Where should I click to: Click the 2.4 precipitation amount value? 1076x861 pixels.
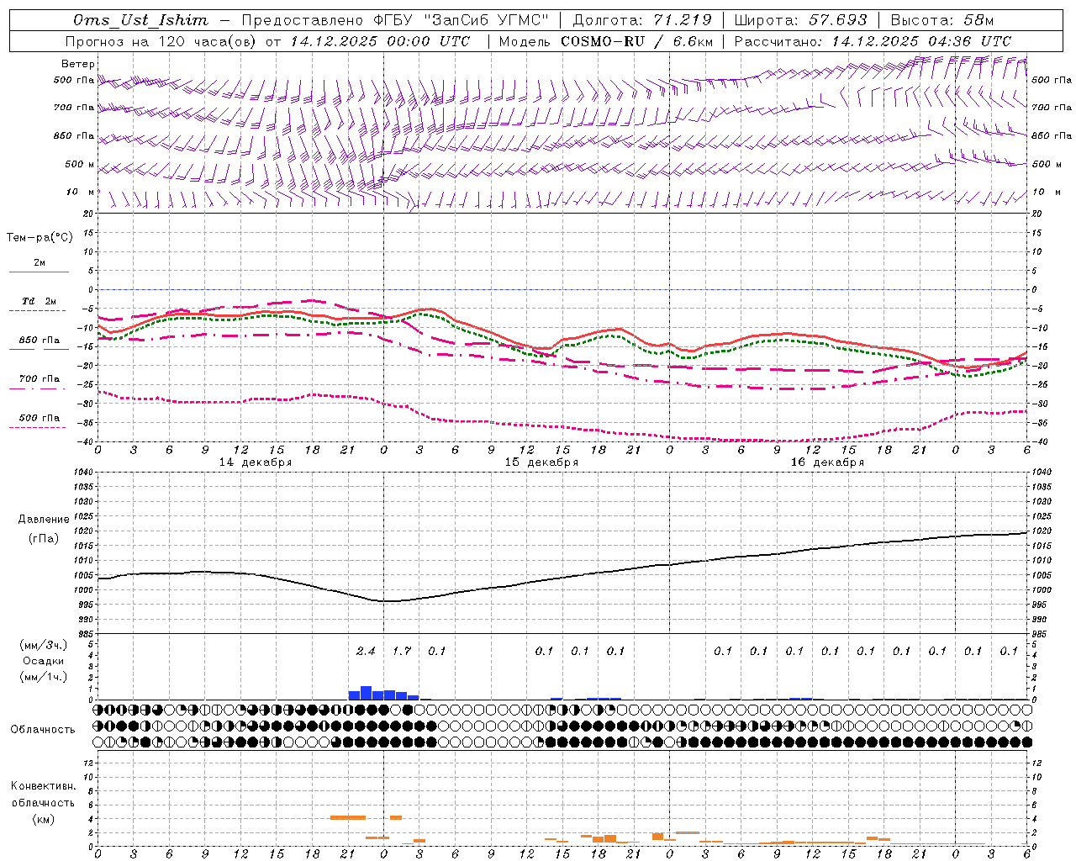366,651
